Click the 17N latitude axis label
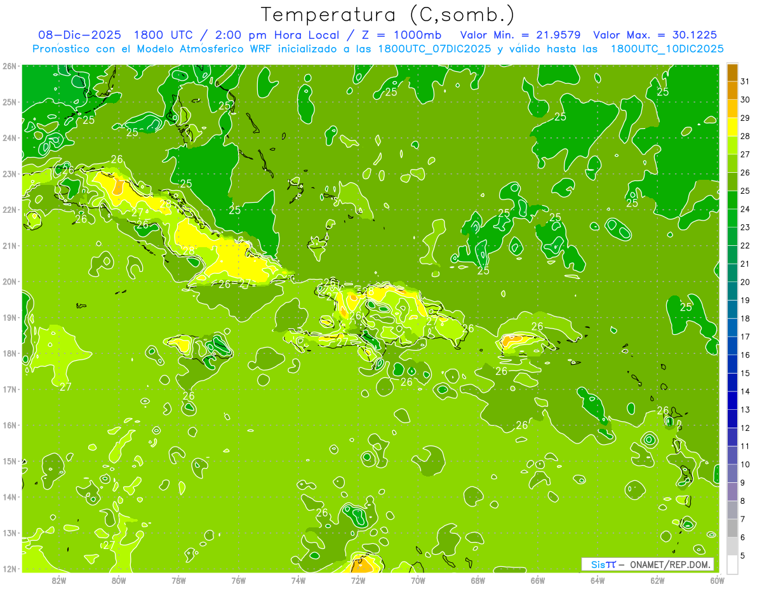This screenshot has width=762, height=589. tap(9, 389)
